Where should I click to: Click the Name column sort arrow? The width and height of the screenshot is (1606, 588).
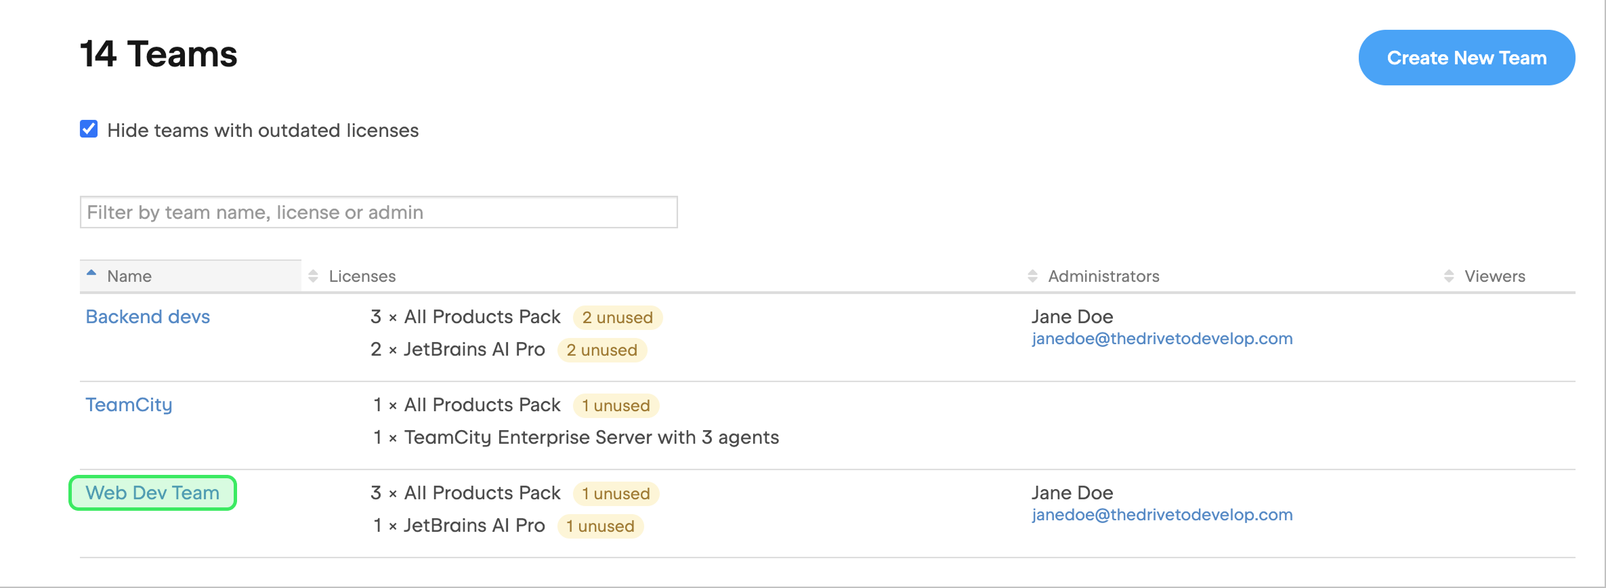91,273
